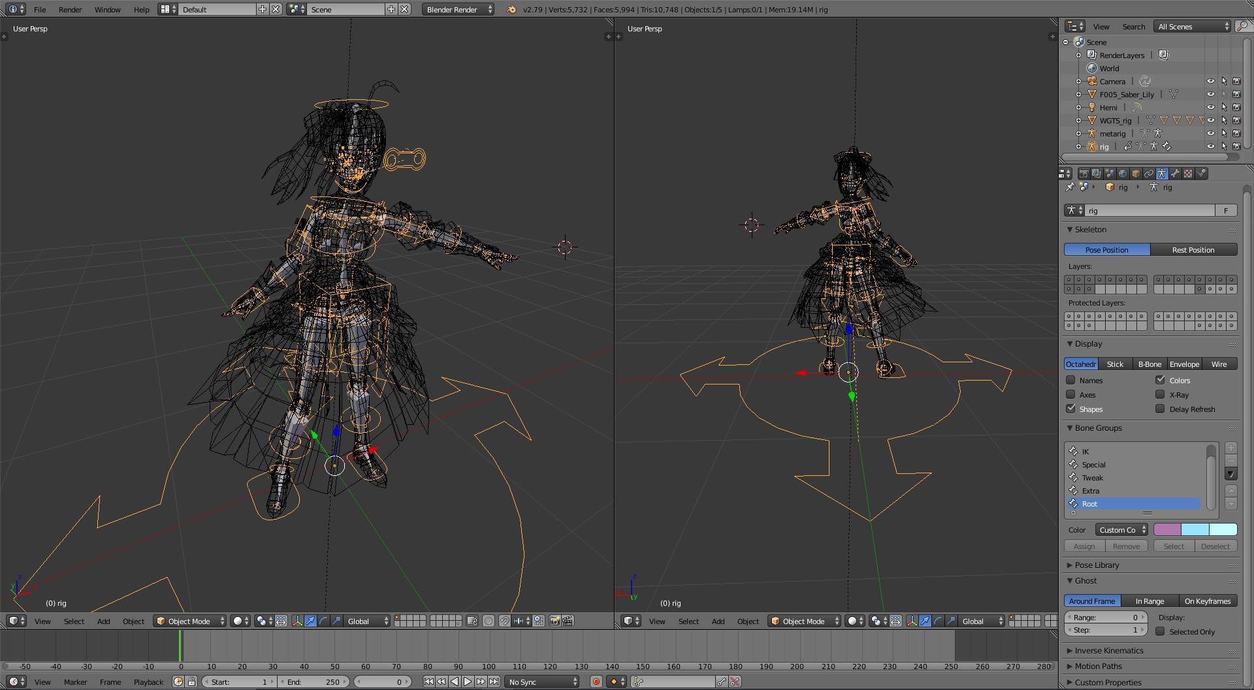Click OpenGL render image icon in left viewport
Image resolution: width=1254 pixels, height=690 pixels.
(x=555, y=621)
